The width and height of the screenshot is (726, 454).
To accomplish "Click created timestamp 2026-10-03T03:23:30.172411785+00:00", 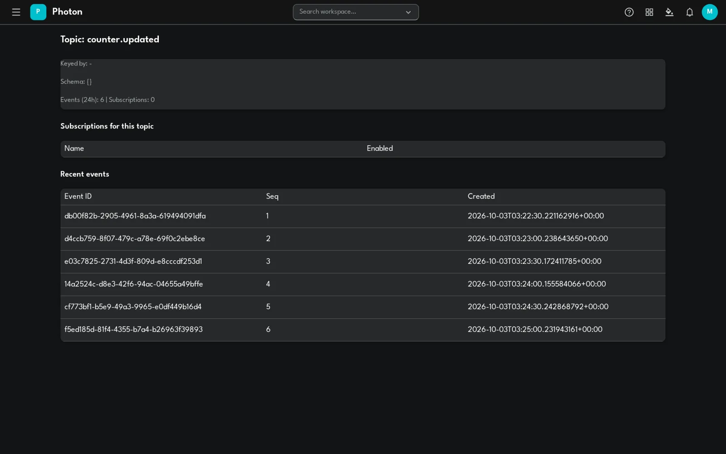I will pyautogui.click(x=535, y=262).
